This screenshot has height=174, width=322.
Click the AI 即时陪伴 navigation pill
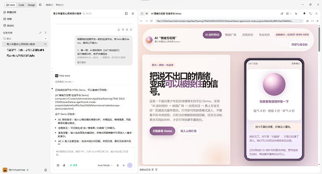[x=212, y=35]
